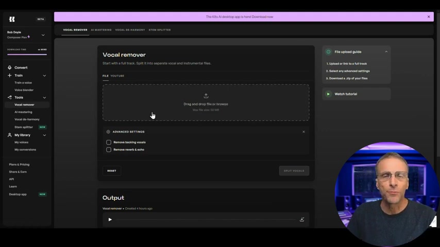
Task: Open the Bob Doyle account dropdown
Action: [43, 35]
